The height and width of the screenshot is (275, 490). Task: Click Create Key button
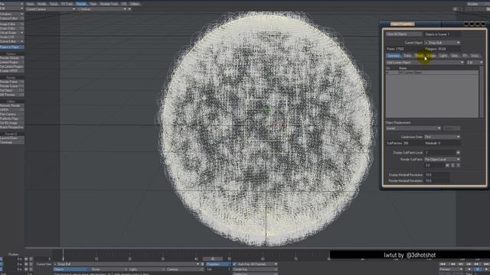coord(255,270)
